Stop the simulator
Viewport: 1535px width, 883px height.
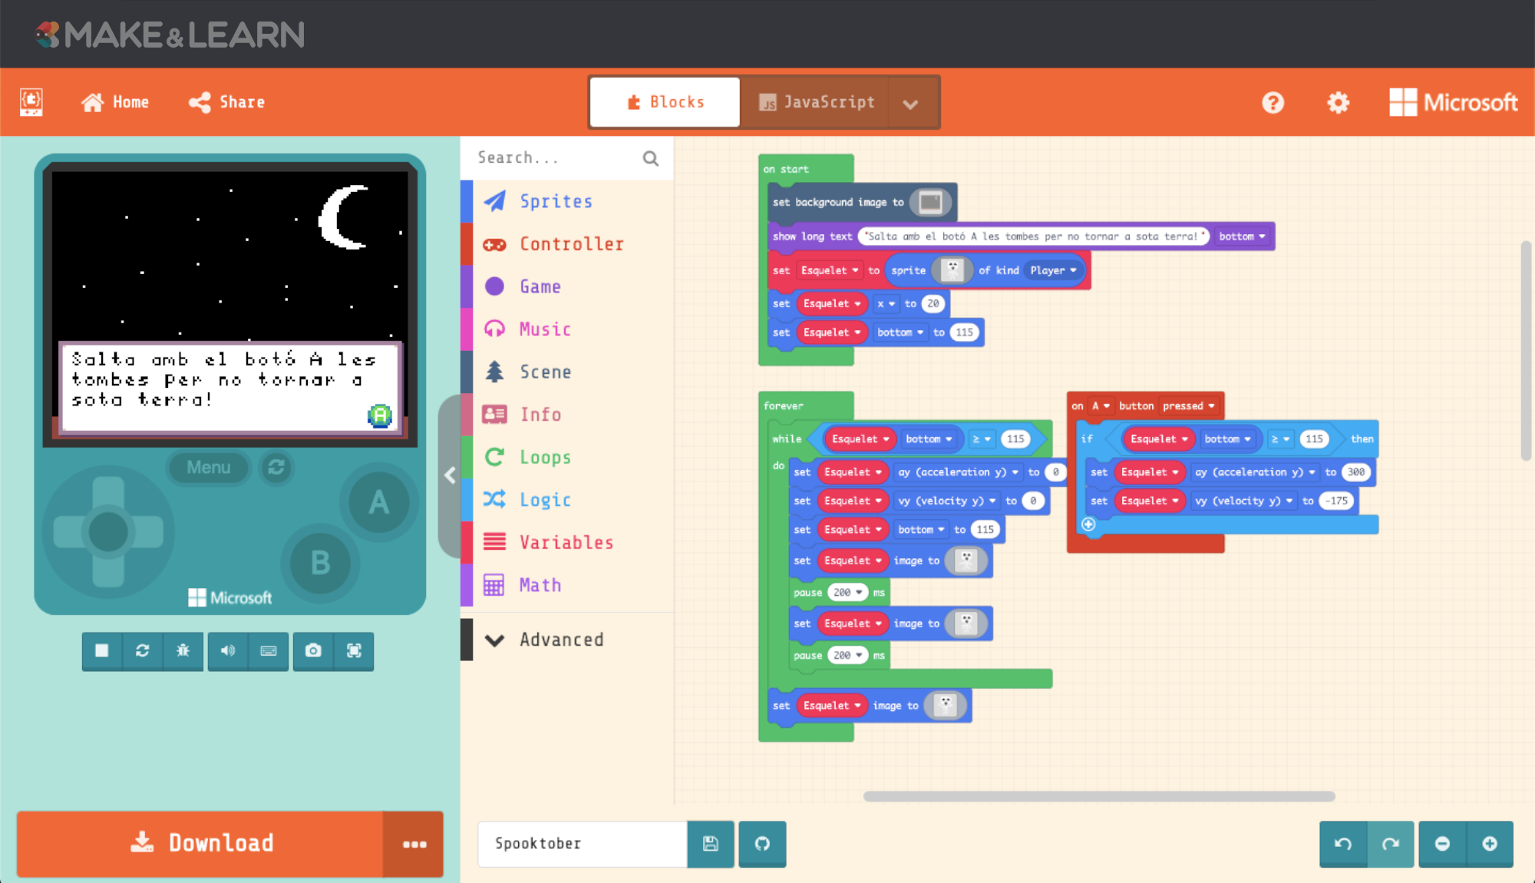(101, 651)
